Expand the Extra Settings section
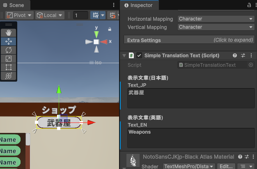This screenshot has width=257, height=169. pos(189,40)
